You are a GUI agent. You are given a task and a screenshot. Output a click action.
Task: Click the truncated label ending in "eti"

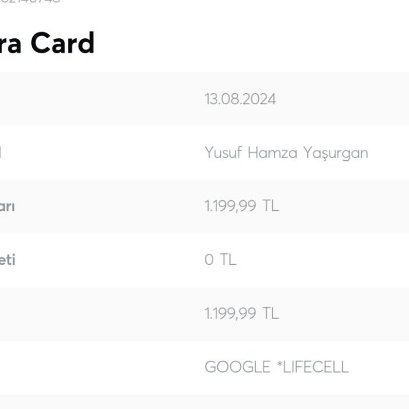(7, 260)
